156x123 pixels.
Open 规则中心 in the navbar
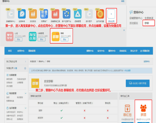(x=90, y=51)
